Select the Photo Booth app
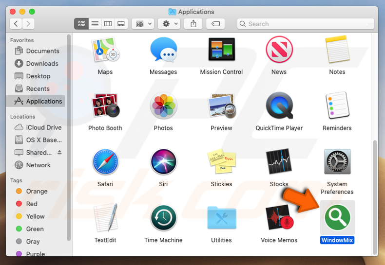Screen dimensions: 385x265 pos(105,106)
